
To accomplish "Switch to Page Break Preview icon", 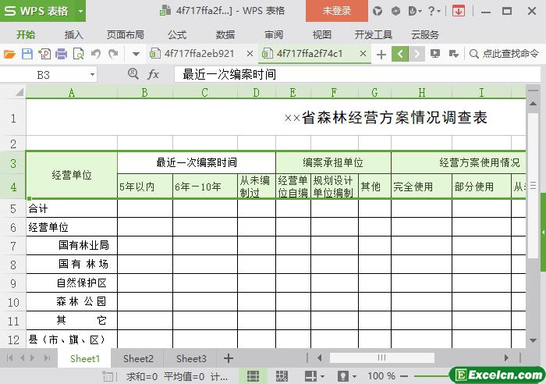I will (x=282, y=376).
